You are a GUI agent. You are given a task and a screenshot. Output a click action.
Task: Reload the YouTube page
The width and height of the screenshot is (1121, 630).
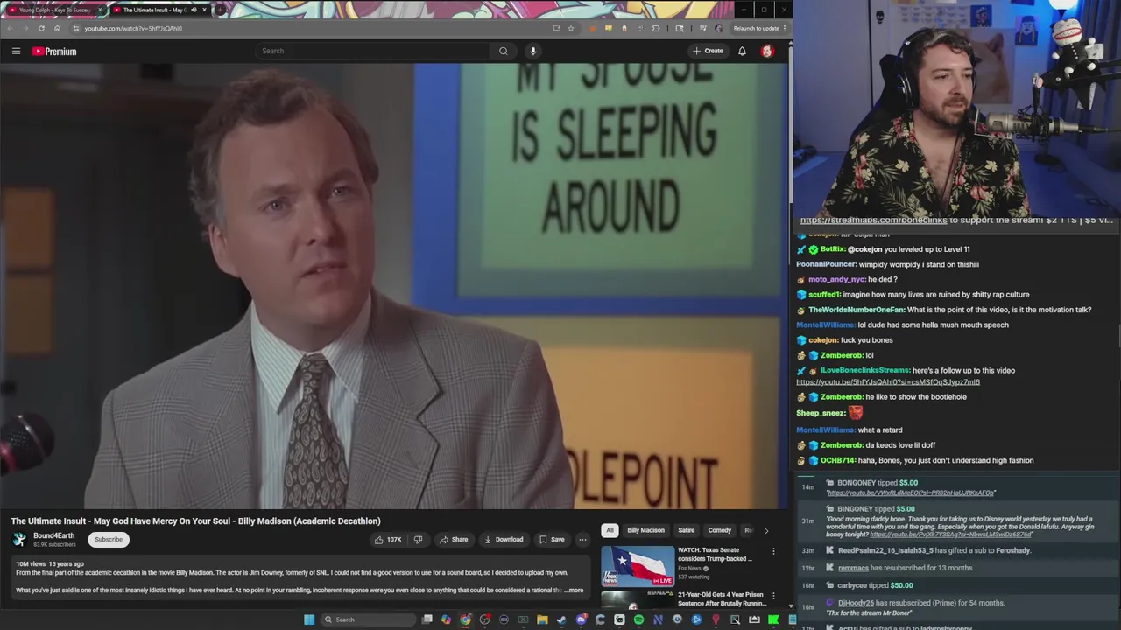pos(41,28)
